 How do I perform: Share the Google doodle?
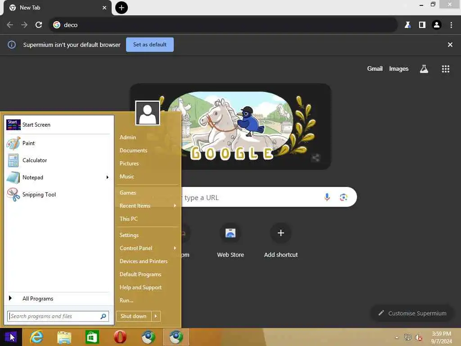[316, 158]
